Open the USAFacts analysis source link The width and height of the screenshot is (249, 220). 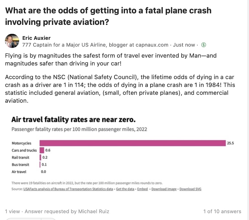pyautogui.click(x=68, y=189)
